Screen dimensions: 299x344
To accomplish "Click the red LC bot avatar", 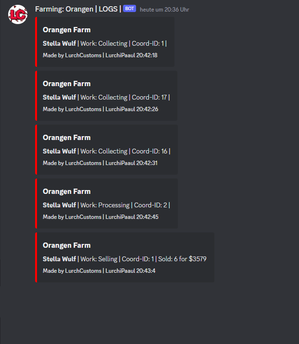I will point(18,14).
